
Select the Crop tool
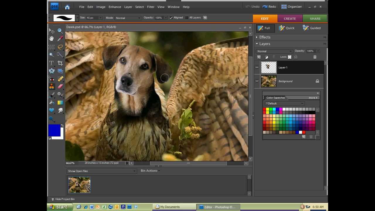[x=60, y=63]
